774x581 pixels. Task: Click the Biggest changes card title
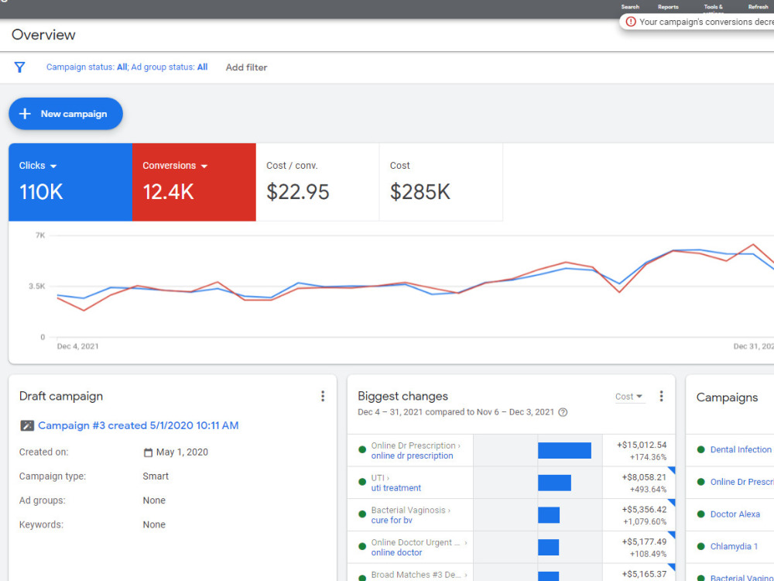pos(402,396)
